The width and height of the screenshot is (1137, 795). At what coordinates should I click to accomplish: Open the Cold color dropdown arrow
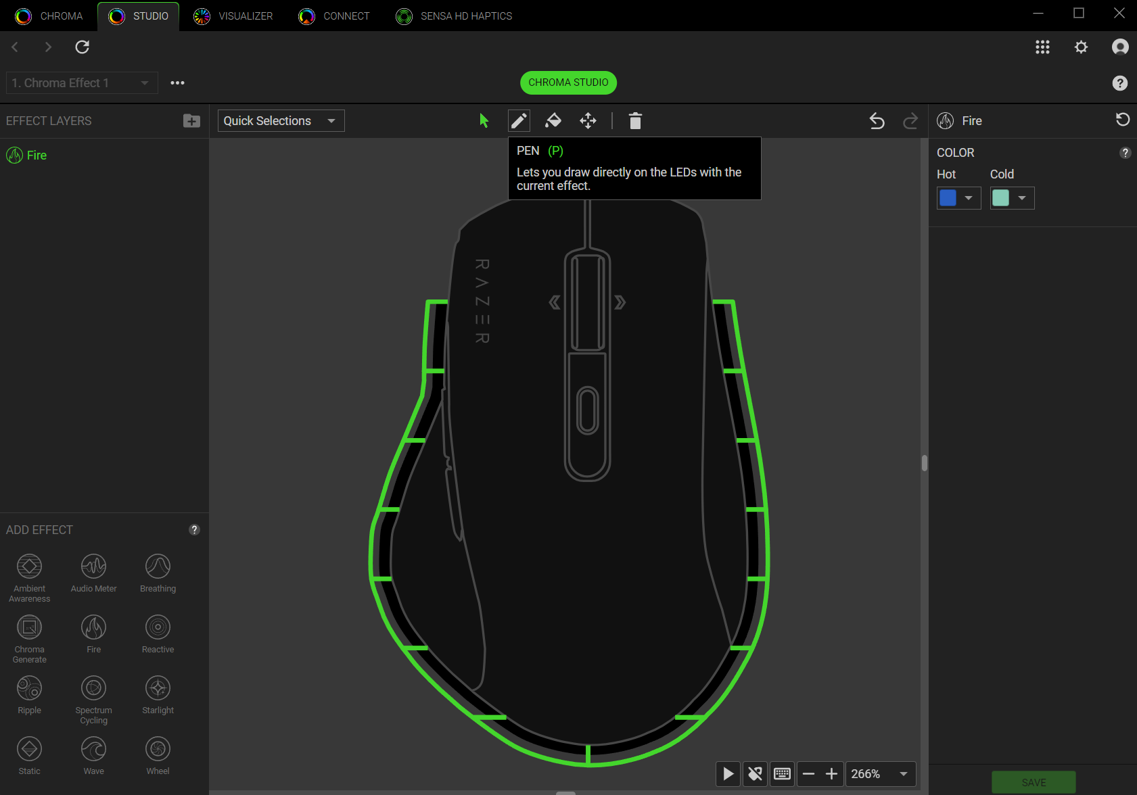[1022, 198]
